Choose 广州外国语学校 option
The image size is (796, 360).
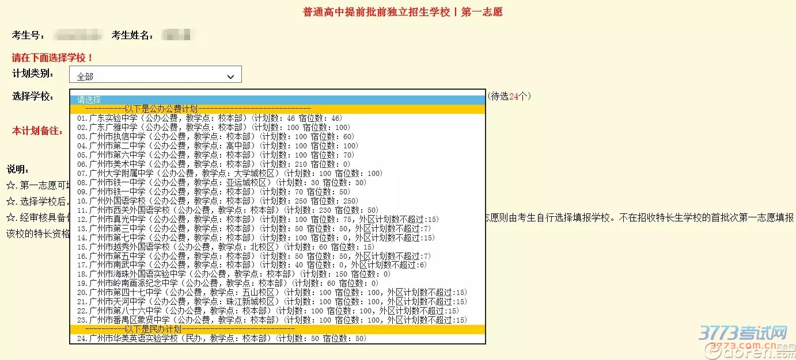[x=173, y=201]
